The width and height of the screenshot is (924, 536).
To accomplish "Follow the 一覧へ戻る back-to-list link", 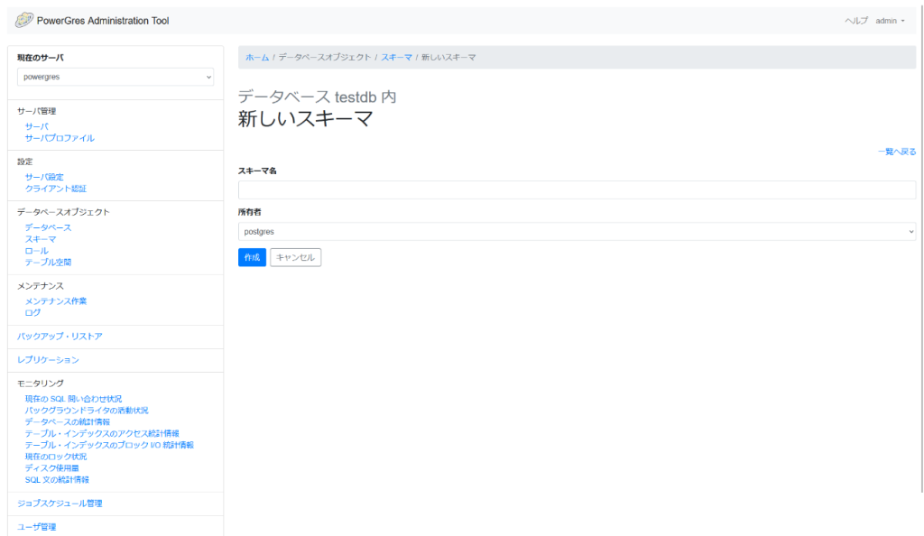I will click(x=897, y=152).
